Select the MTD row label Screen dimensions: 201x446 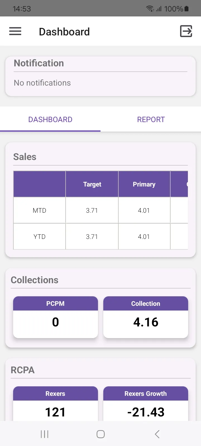(x=39, y=210)
